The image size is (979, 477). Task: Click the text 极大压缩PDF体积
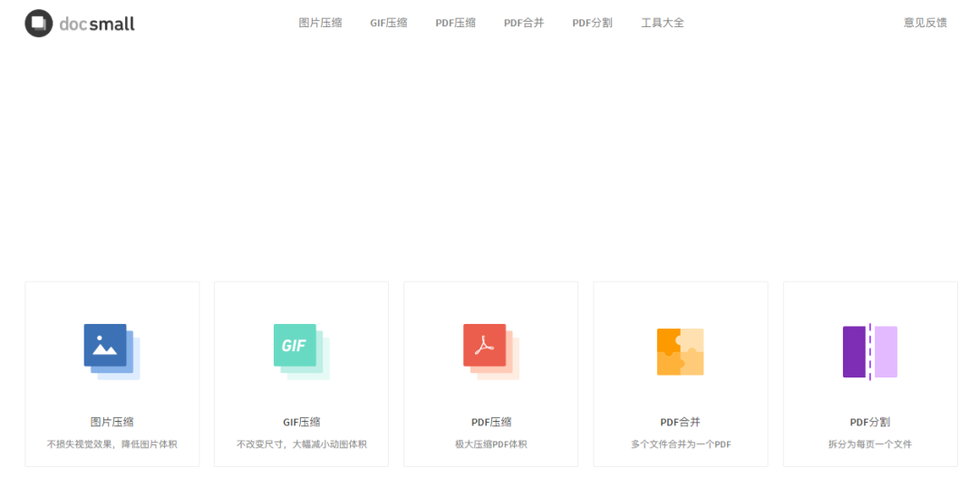[491, 444]
